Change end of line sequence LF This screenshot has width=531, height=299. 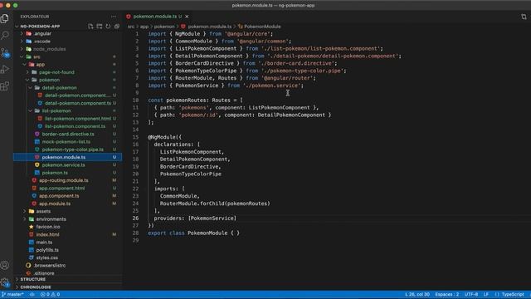486,294
